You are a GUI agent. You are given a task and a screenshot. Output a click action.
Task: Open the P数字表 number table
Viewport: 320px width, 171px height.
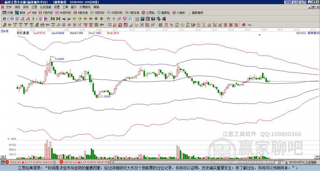pos(81,12)
